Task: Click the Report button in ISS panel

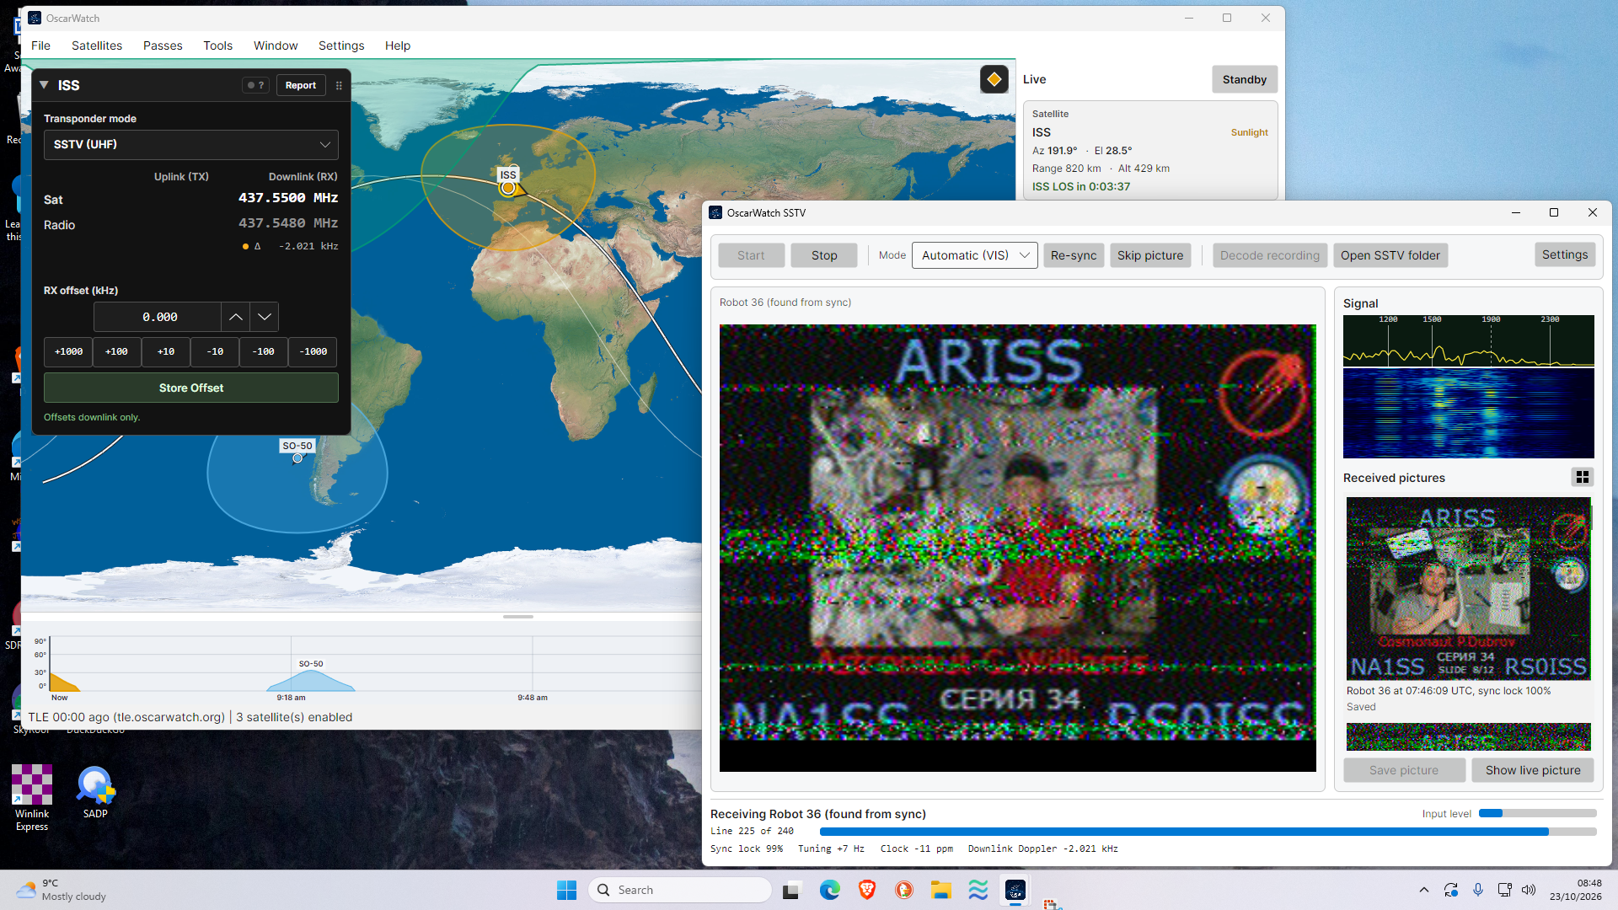Action: (300, 85)
